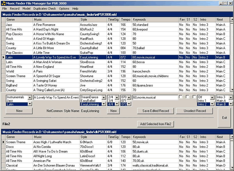
Task: Click tempo list down arrow
Action: coord(129,104)
